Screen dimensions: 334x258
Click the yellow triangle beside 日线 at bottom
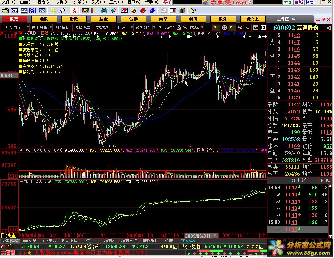pyautogui.click(x=13, y=235)
